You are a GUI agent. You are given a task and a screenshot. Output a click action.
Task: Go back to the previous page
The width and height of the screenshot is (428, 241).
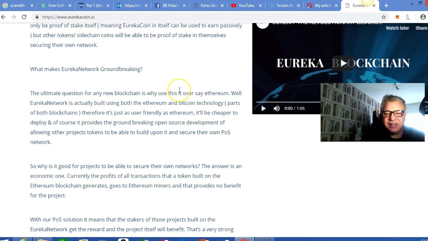3,17
